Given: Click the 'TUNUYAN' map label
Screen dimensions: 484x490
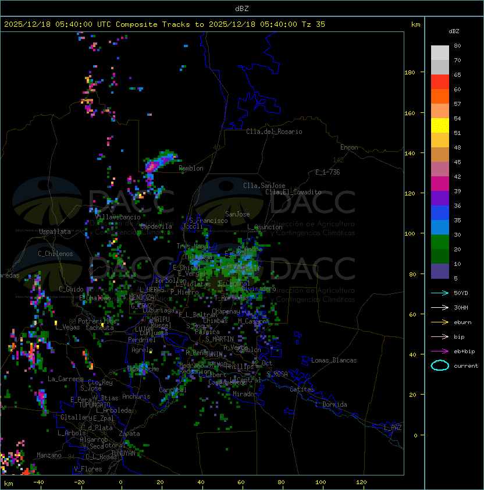Looking at the screenshot, I should coord(123,453).
